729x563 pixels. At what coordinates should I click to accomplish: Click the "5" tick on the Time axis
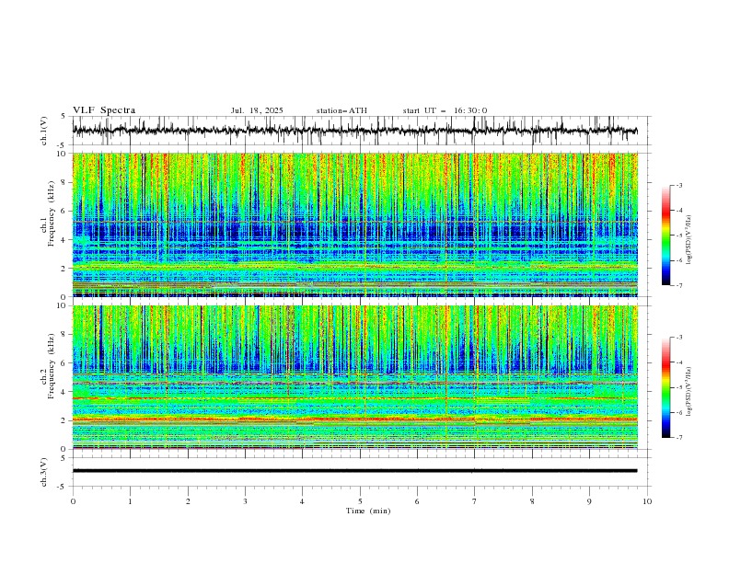click(360, 501)
